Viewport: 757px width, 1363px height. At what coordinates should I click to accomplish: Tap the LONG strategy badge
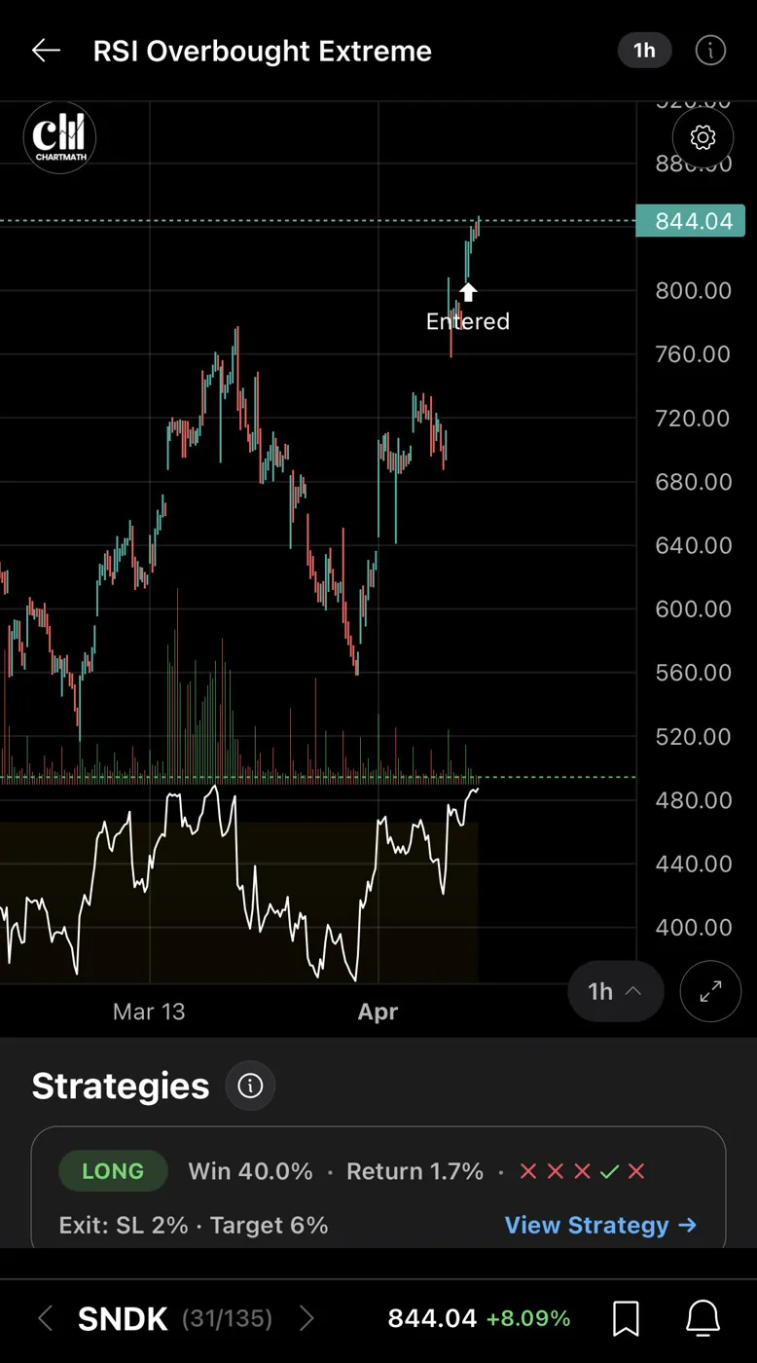[113, 1171]
